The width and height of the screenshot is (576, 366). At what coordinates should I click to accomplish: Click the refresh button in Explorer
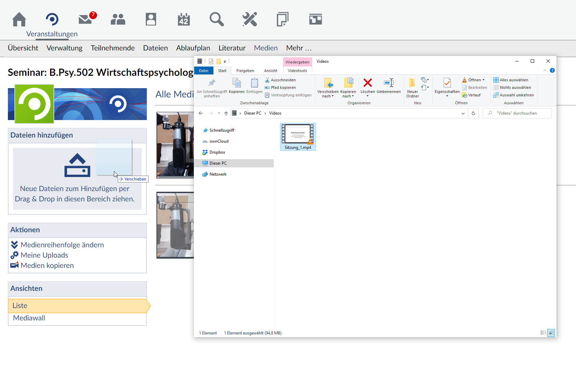473,113
